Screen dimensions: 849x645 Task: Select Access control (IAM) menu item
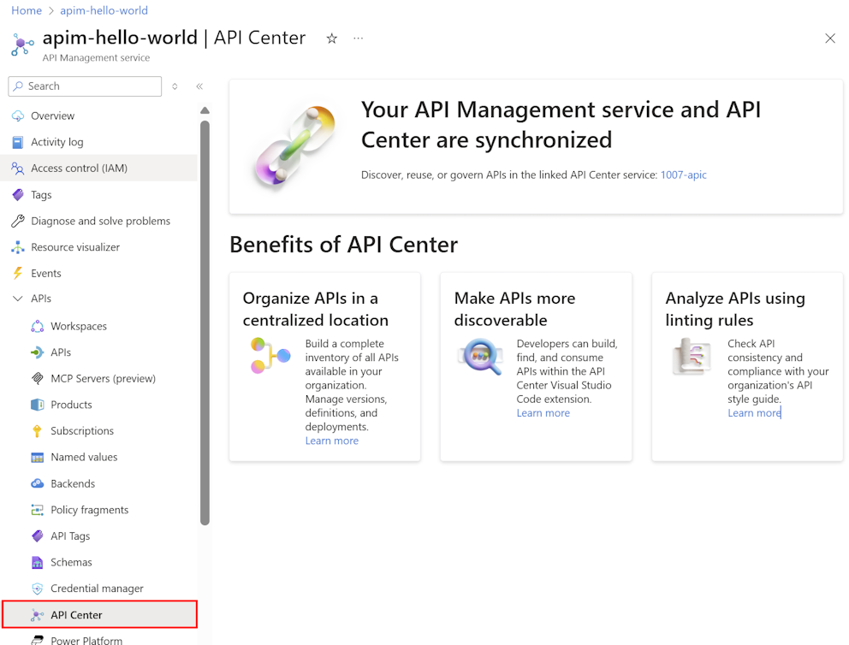(x=98, y=169)
